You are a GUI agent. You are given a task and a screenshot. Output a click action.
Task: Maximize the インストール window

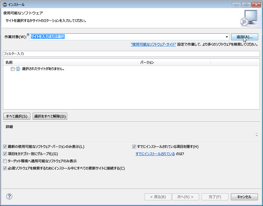pos(247,5)
